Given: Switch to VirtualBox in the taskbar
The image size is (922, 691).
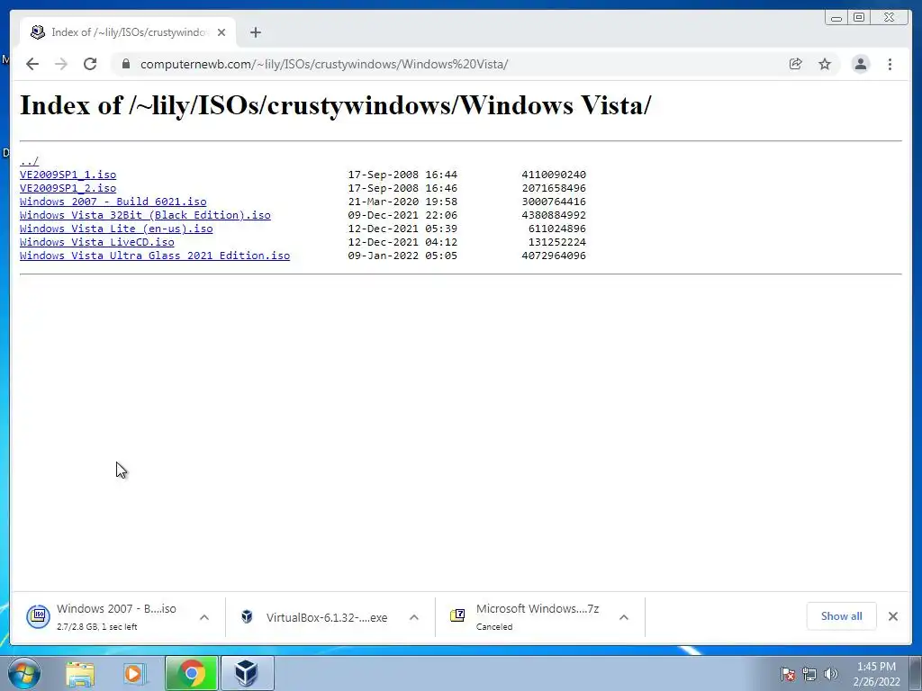Looking at the screenshot, I should point(247,673).
